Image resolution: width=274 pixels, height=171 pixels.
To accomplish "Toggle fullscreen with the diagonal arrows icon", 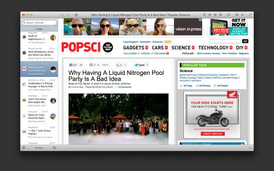I will (x=250, y=15).
